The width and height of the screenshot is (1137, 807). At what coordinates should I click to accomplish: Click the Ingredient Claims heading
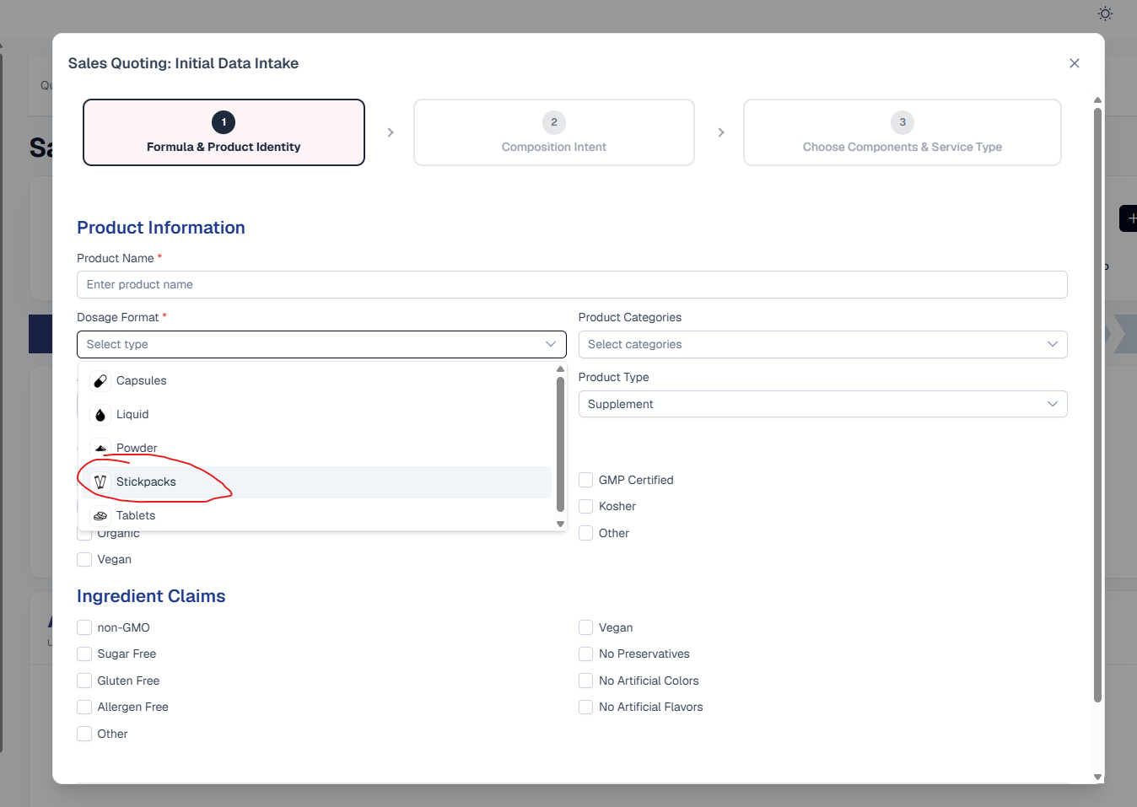[x=151, y=596]
